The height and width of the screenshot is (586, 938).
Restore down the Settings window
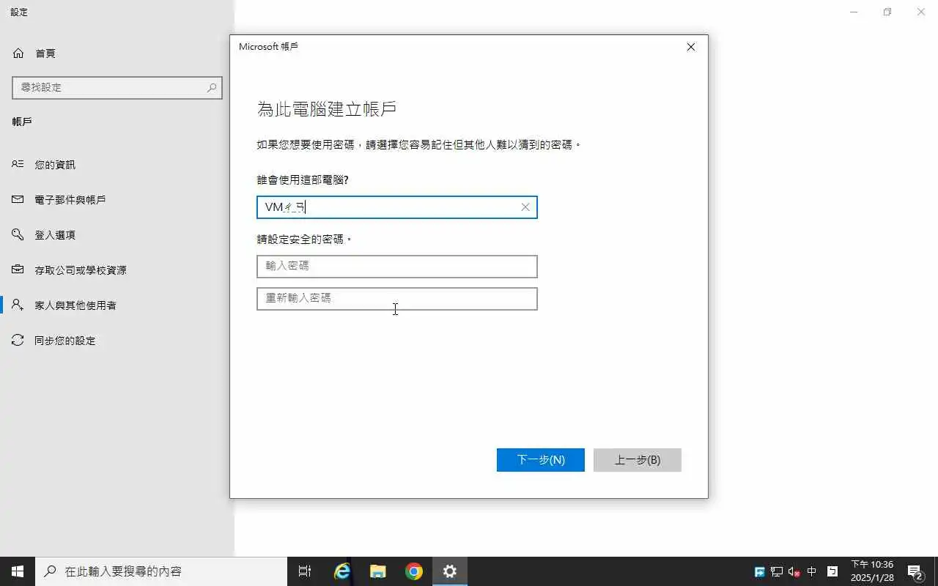click(x=887, y=12)
